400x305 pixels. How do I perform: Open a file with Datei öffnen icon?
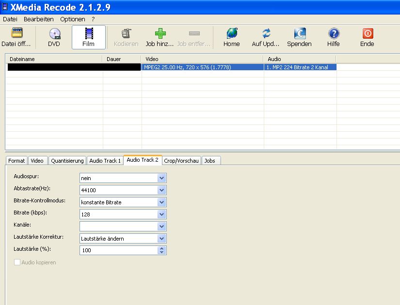(x=17, y=32)
